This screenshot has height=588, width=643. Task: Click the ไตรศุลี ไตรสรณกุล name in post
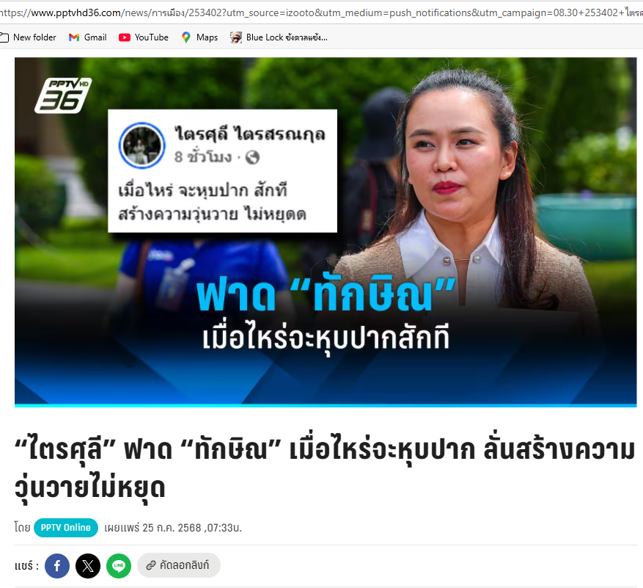coord(250,134)
